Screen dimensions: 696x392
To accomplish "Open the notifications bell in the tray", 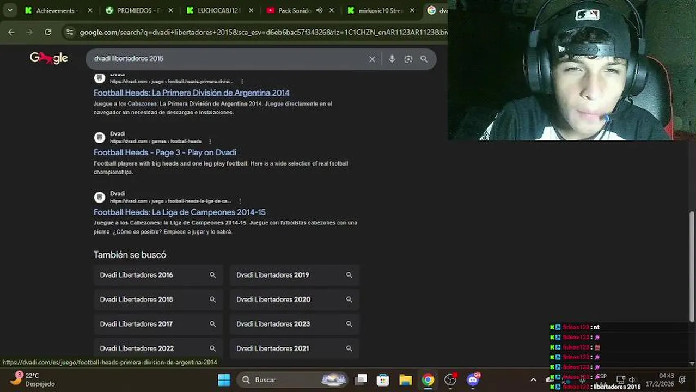I will pos(682,380).
